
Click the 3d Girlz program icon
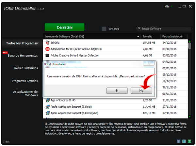coord(47,43)
